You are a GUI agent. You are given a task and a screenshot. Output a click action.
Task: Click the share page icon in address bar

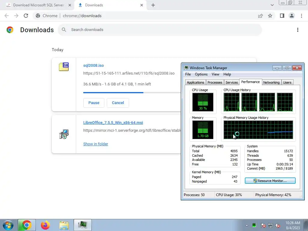[260, 16]
